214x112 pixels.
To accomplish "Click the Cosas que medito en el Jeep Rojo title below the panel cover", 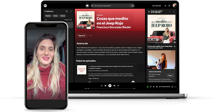I will pos(160,46).
